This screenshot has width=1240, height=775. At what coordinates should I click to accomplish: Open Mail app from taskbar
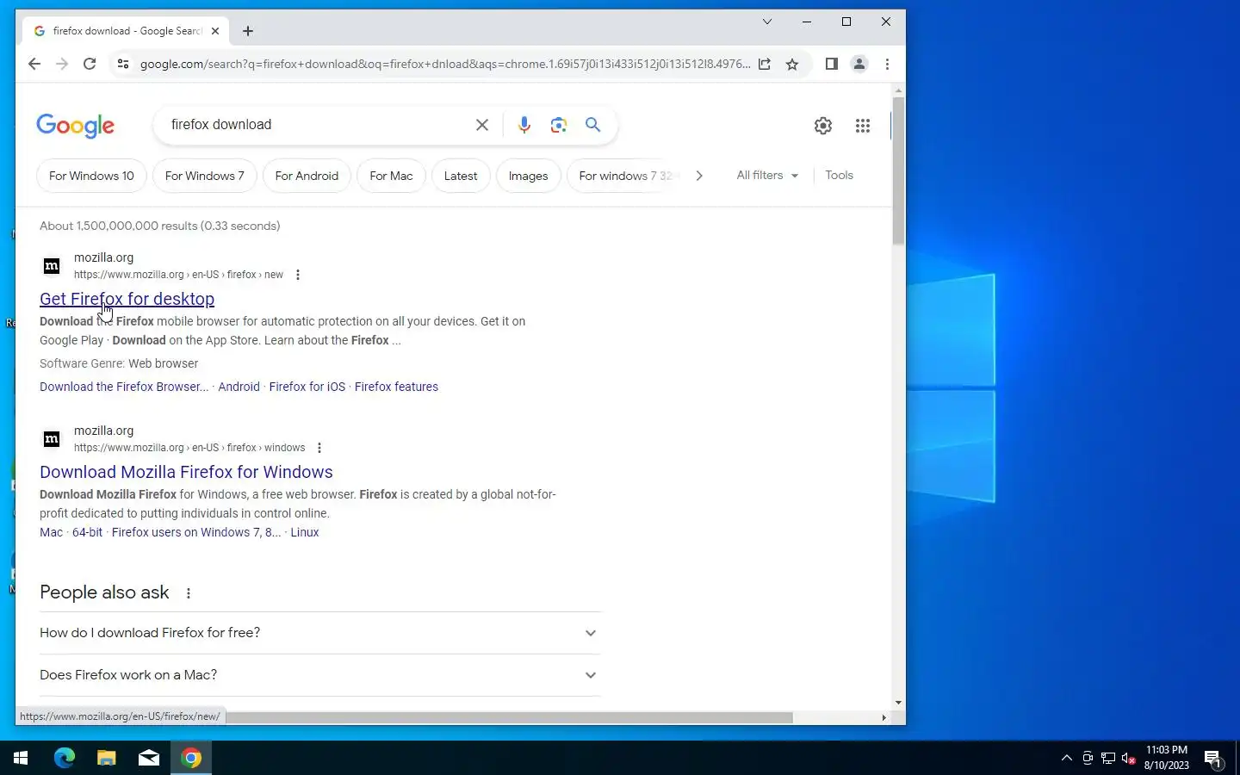point(149,758)
